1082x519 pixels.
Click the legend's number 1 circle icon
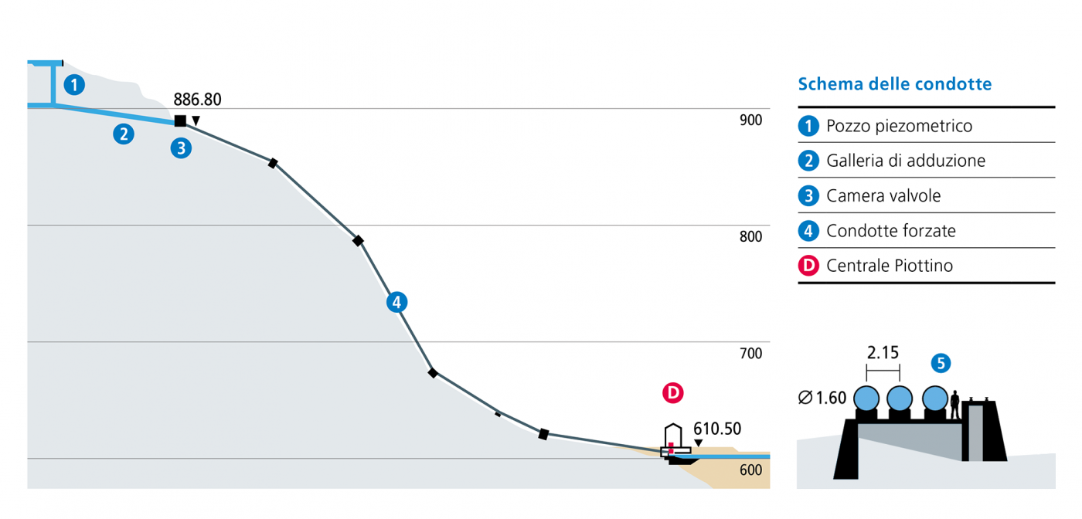(x=808, y=126)
